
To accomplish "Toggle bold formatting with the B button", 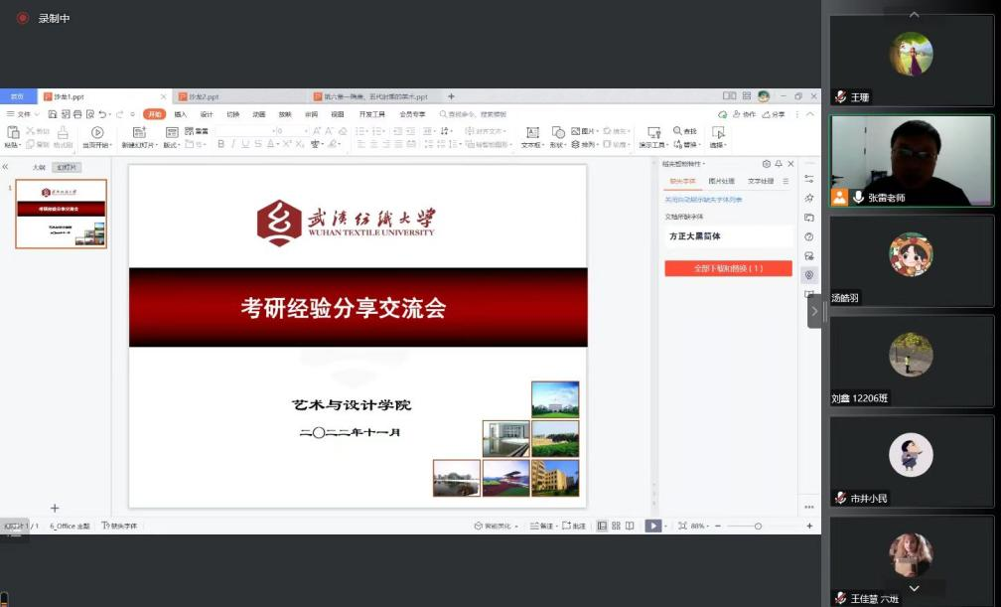I will point(220,144).
